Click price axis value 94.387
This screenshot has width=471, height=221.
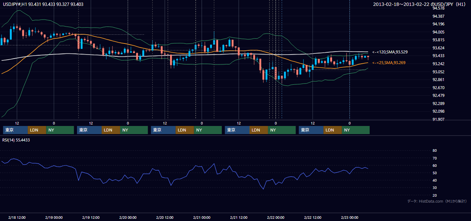(x=438, y=16)
